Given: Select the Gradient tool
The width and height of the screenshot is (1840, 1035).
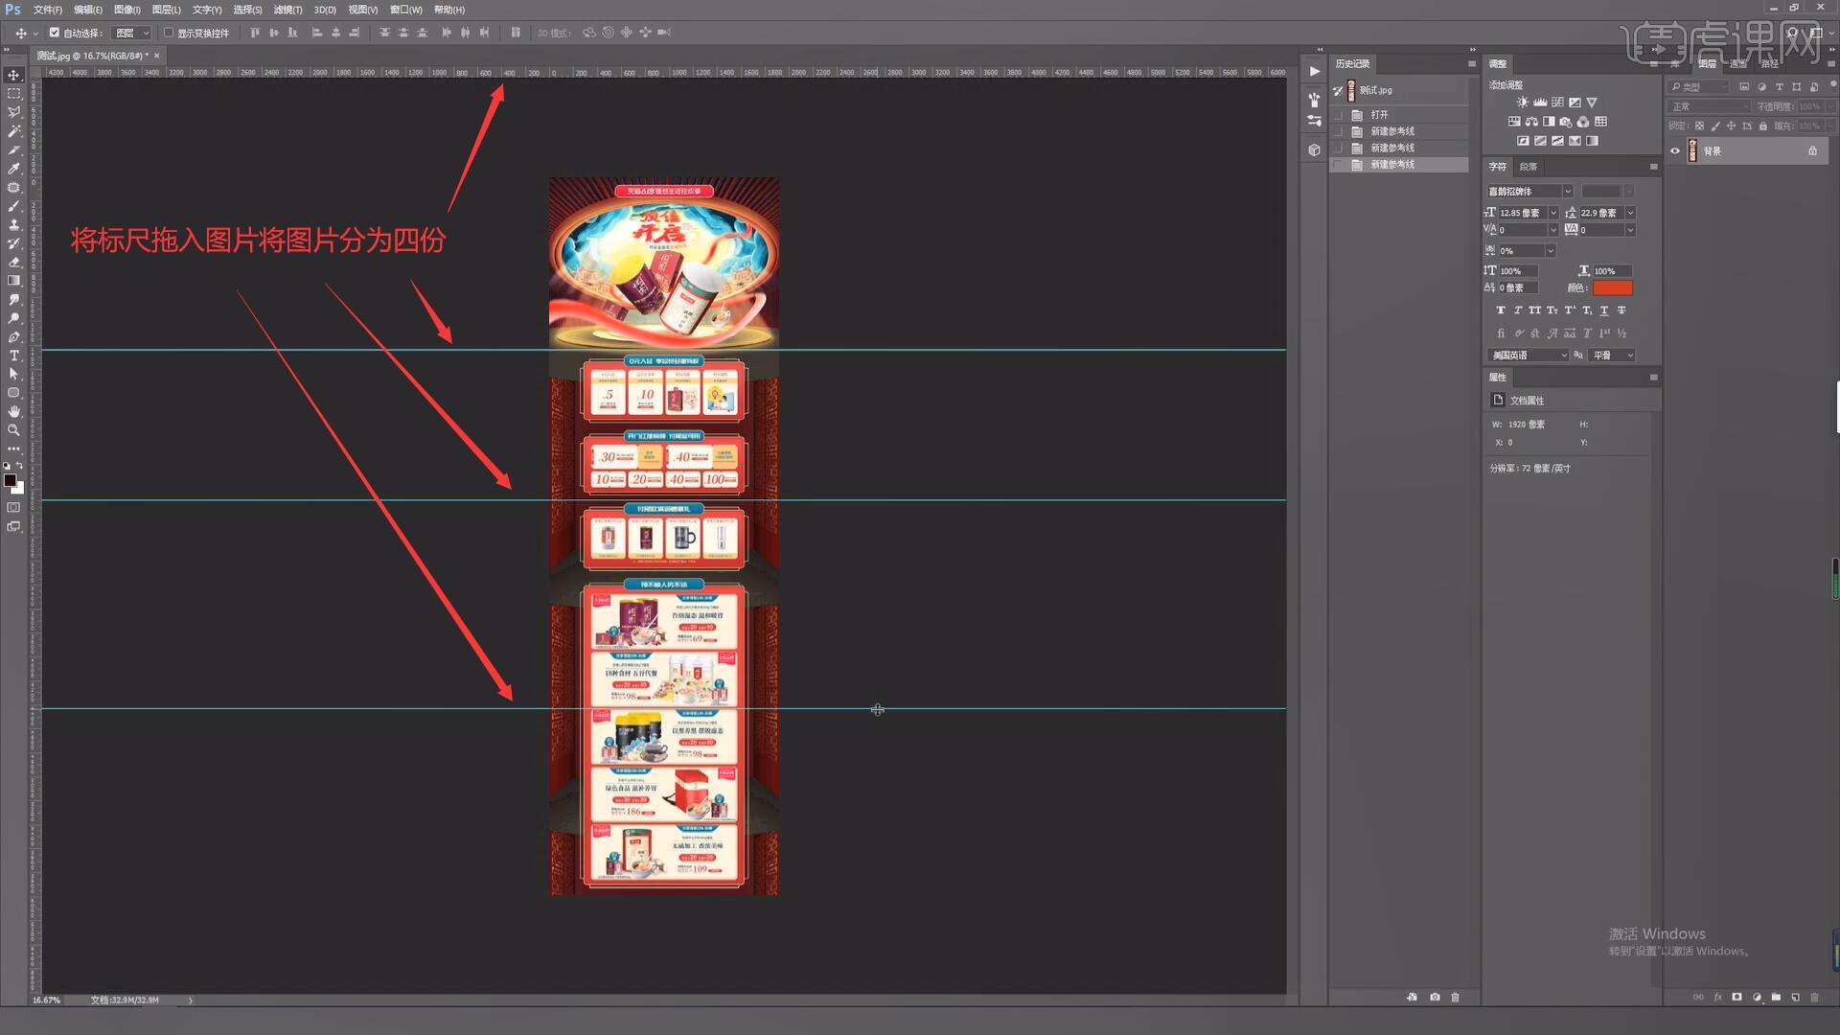Looking at the screenshot, I should pyautogui.click(x=13, y=281).
